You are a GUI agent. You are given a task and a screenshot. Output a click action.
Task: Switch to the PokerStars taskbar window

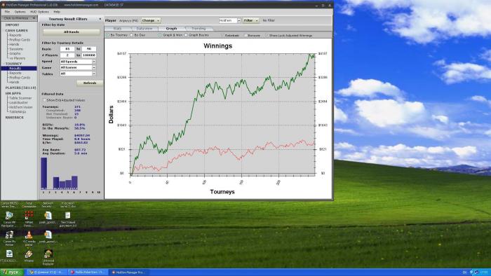(x=88, y=272)
